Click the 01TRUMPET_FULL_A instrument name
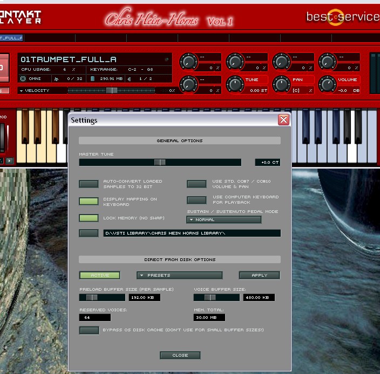This screenshot has height=374, width=380. [69, 59]
